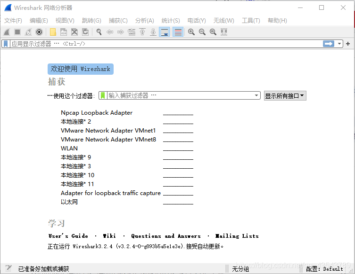Open the 捕获(C) menu
The height and width of the screenshot is (274, 355).
(x=118, y=21)
